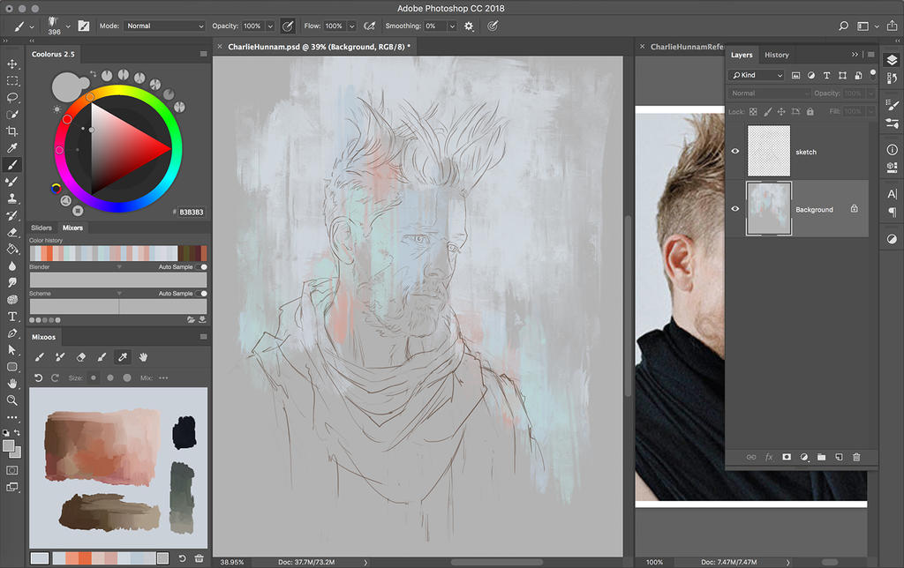Click the Mixoos hand pan tool
Screen dimensions: 904x568
pyautogui.click(x=143, y=357)
